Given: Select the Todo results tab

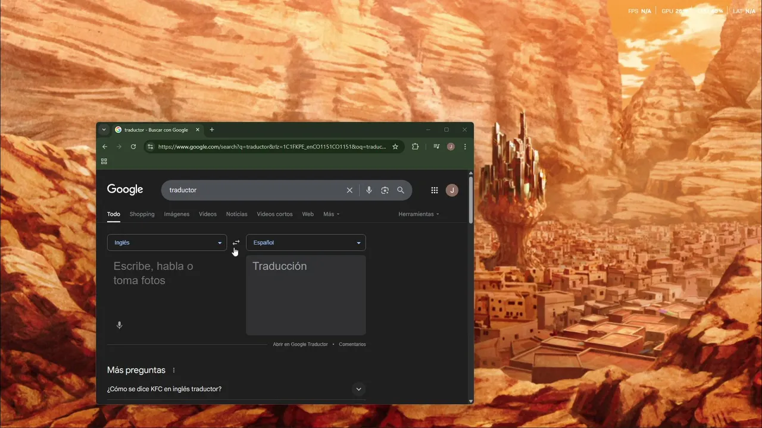Looking at the screenshot, I should 114,214.
